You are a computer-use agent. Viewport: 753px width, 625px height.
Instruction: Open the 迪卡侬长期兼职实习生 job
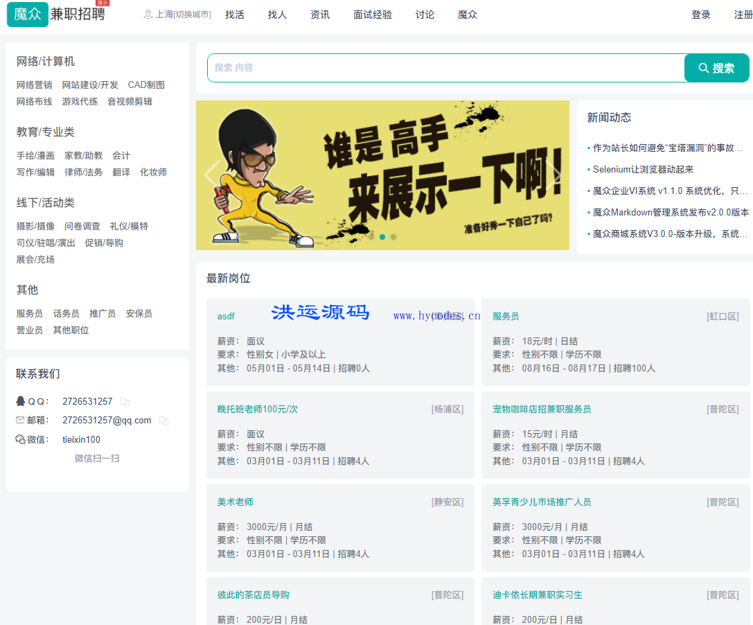[538, 595]
